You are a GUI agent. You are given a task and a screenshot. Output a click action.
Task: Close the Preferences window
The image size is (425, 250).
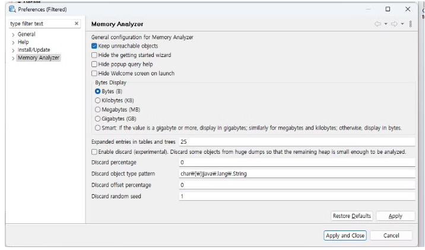tap(408, 9)
